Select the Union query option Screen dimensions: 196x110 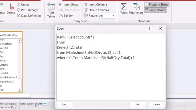pos(23,5)
